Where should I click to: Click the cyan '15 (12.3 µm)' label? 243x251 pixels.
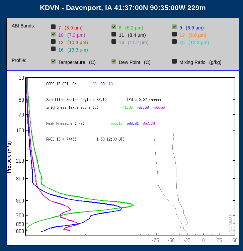coord(194,43)
